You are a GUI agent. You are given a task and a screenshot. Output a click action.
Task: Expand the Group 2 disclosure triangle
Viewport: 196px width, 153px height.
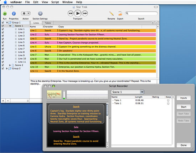coord(7,68)
